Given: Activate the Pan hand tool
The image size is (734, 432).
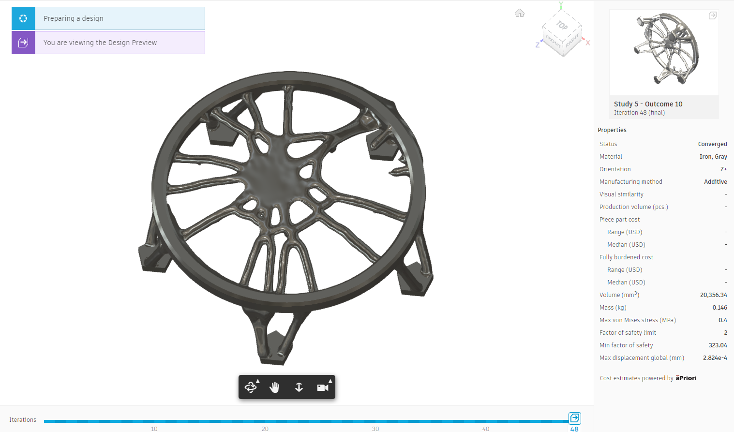Looking at the screenshot, I should (275, 387).
